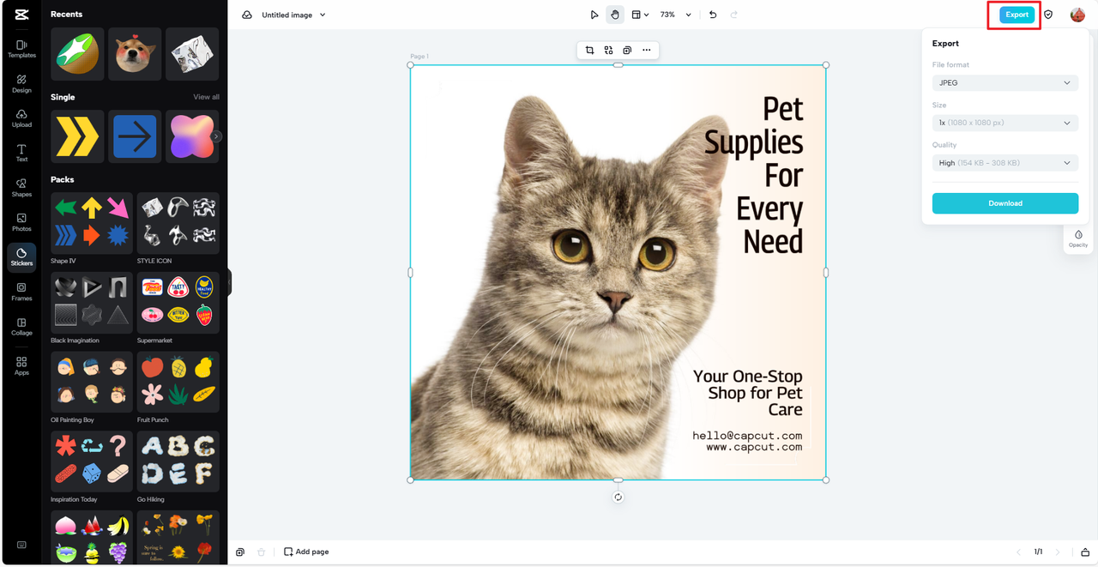
Task: Open the Go Hiking sticker pack
Action: point(178,461)
